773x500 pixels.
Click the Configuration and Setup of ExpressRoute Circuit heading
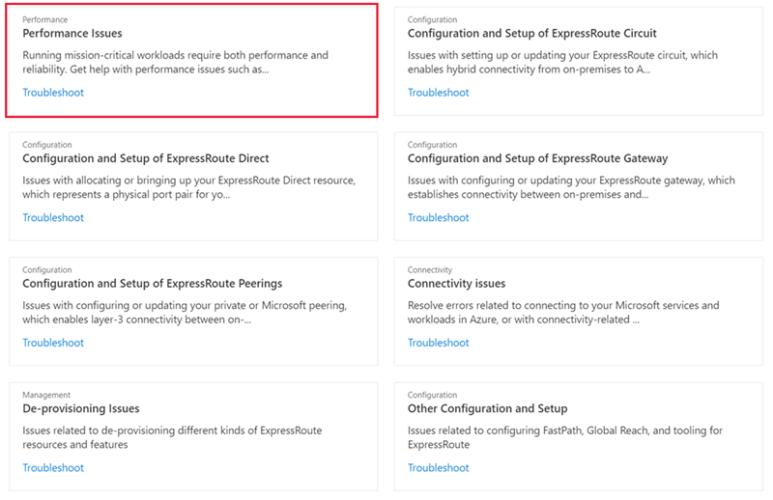531,34
